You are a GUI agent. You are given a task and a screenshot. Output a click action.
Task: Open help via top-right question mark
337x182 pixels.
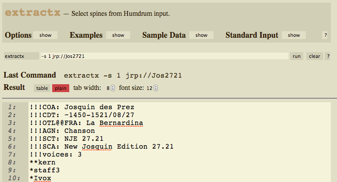coord(325,35)
